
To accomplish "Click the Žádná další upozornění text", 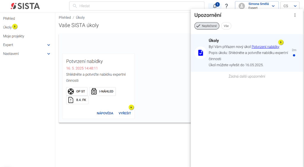I will 247,76.
